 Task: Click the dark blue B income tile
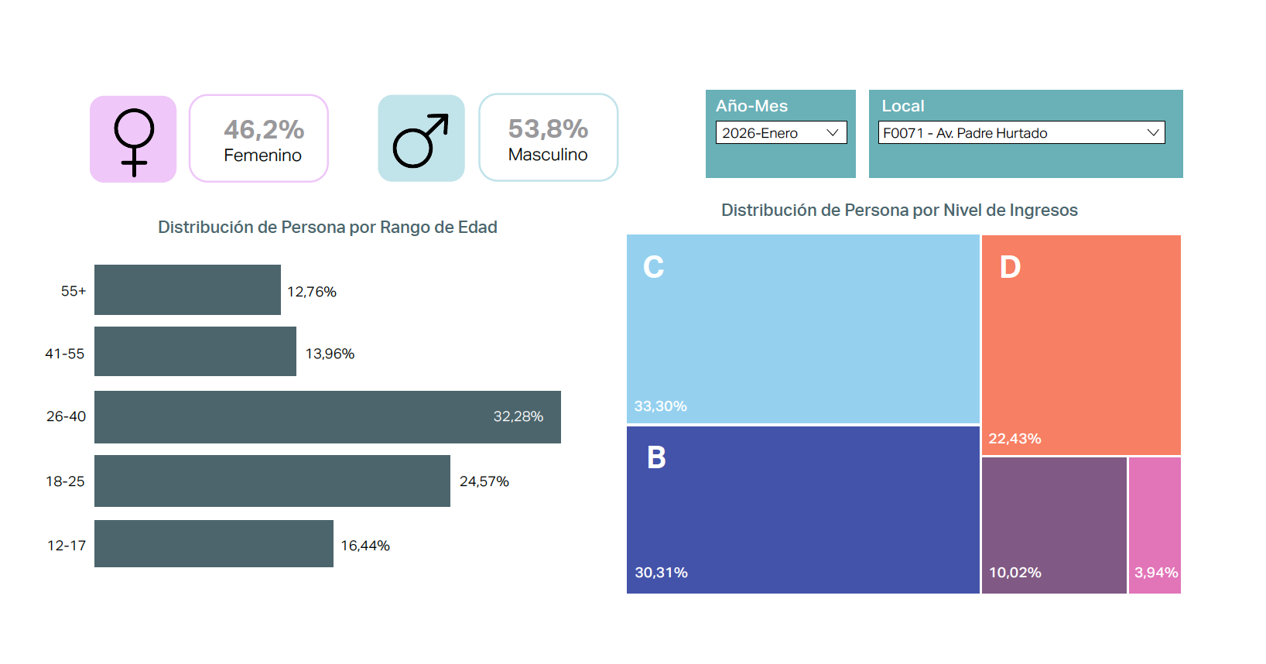tap(802, 510)
